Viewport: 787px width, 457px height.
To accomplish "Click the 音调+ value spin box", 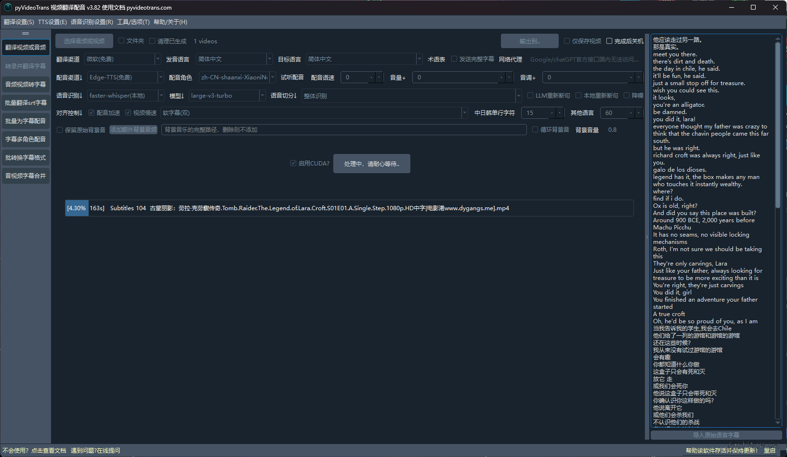I will coord(592,77).
